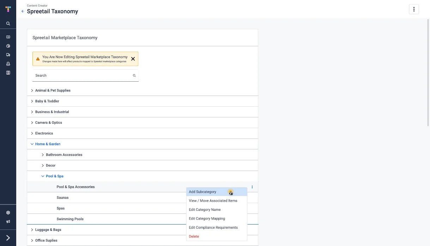Image resolution: width=430 pixels, height=246 pixels.
Task: Dismiss the editing warning banner
Action: (133, 59)
